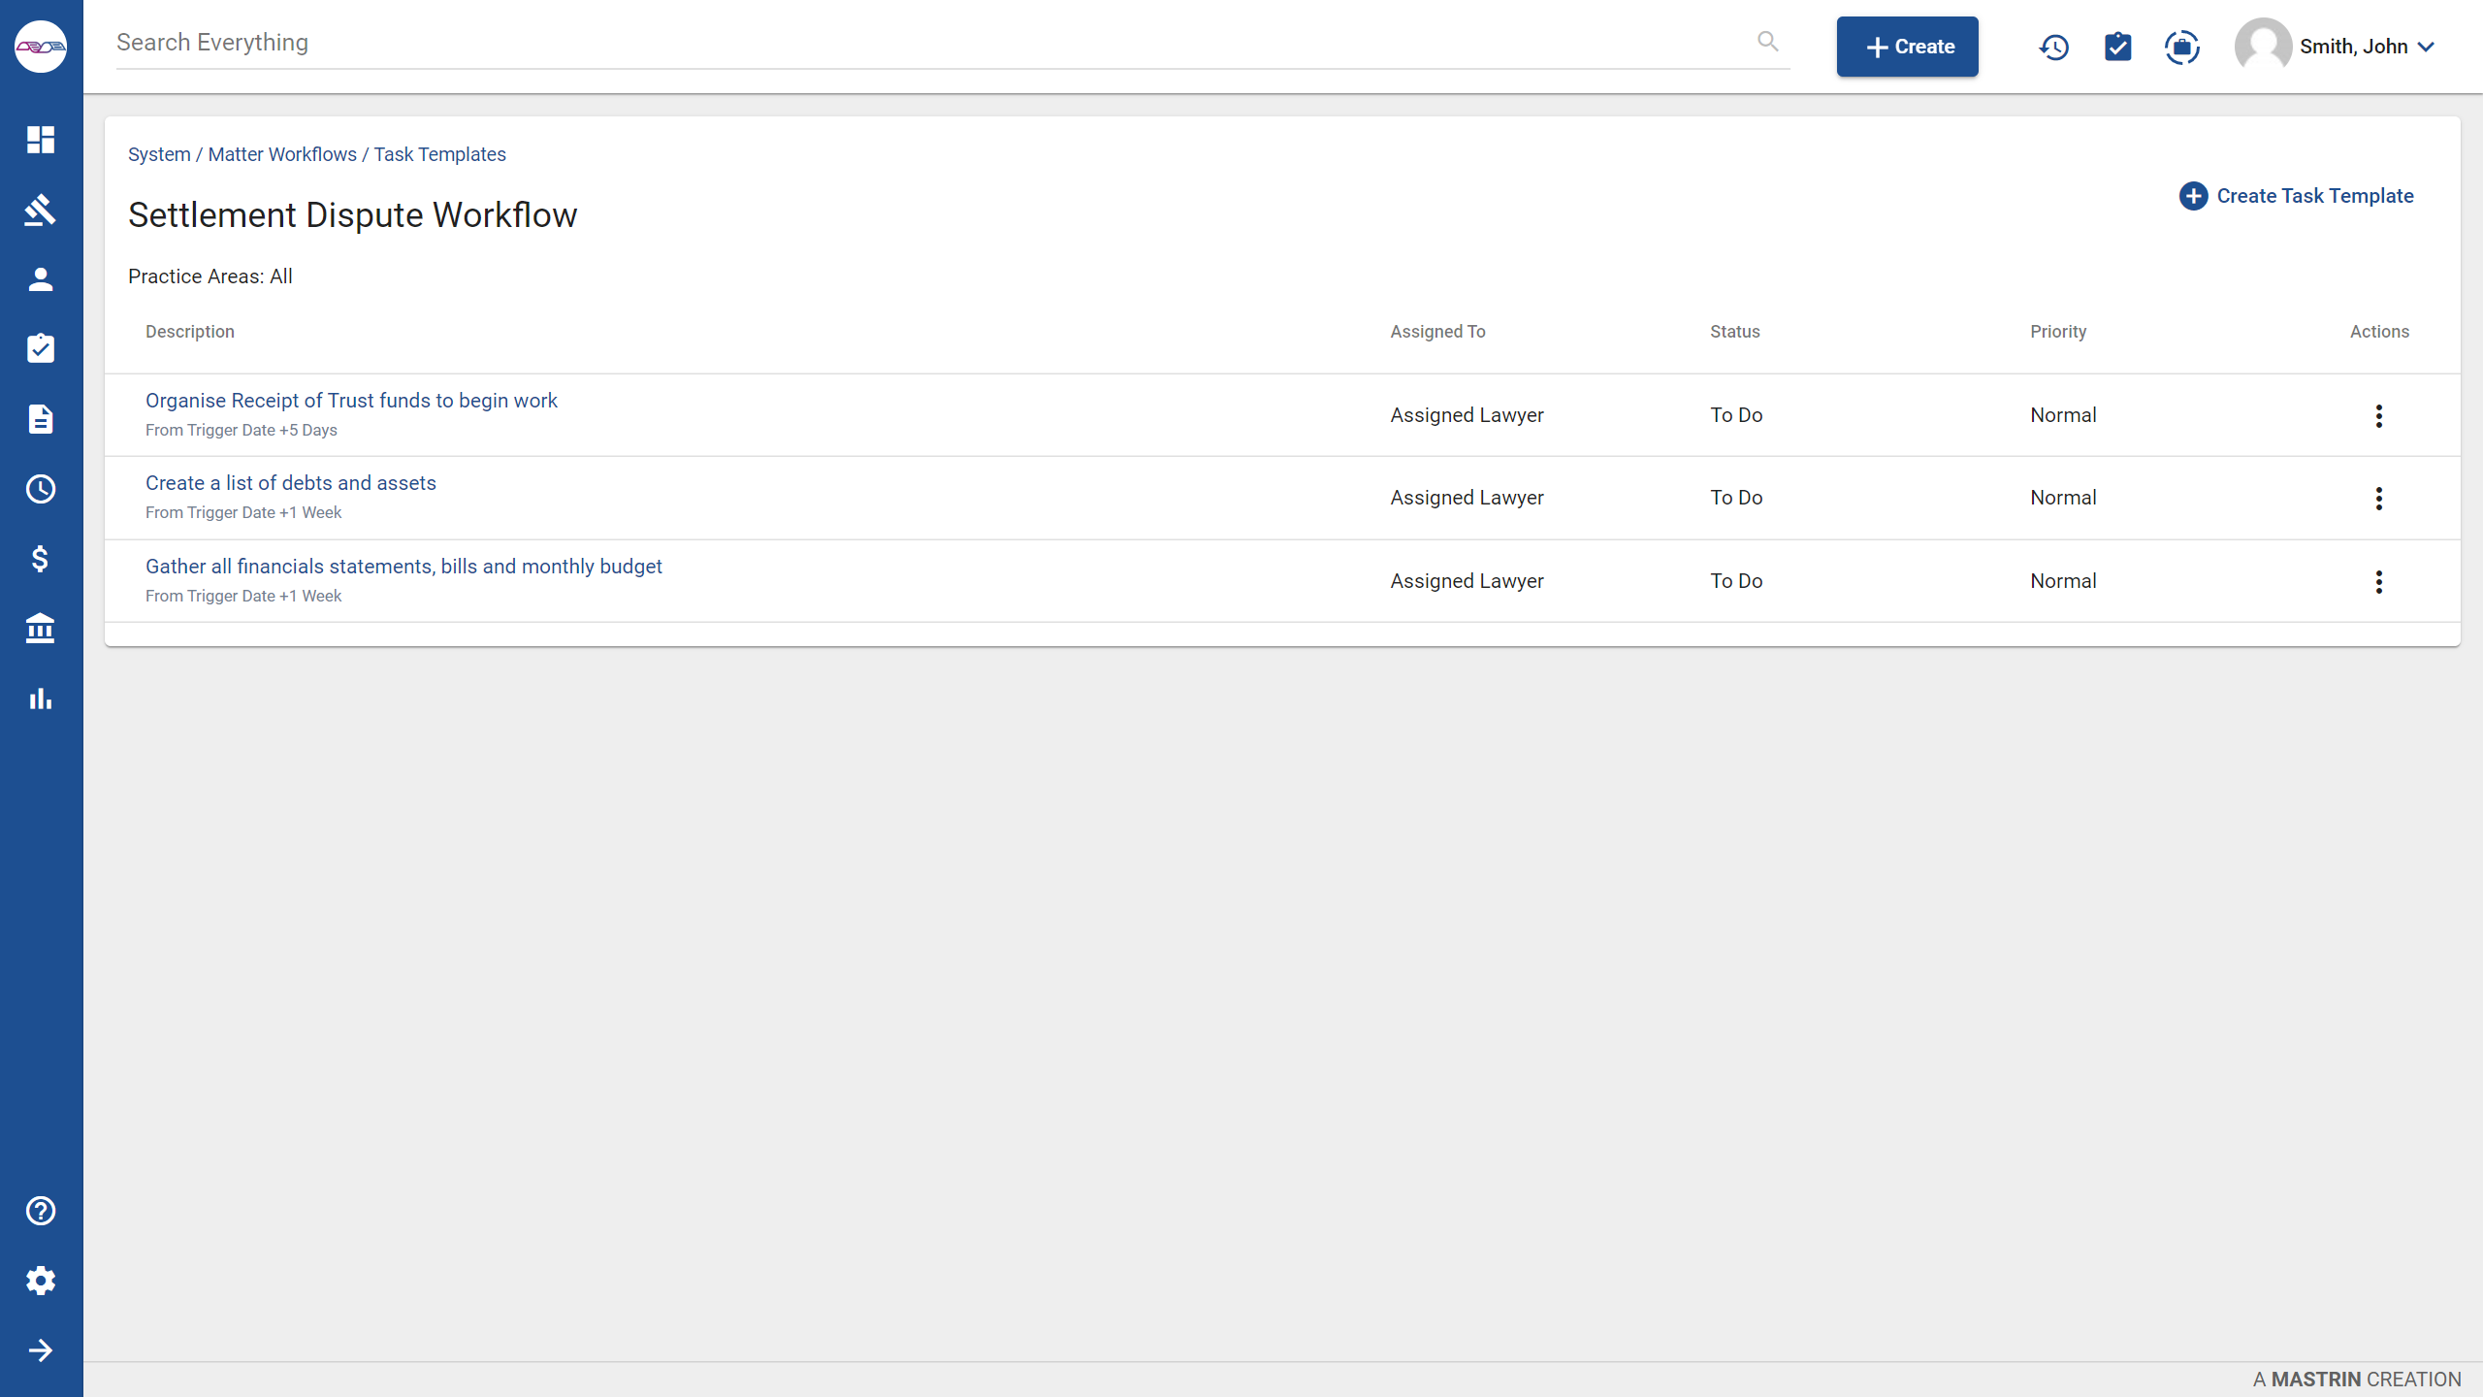Click the tasks checkmark icon in sidebar
Screen dimensions: 2483x1397
coord(41,348)
